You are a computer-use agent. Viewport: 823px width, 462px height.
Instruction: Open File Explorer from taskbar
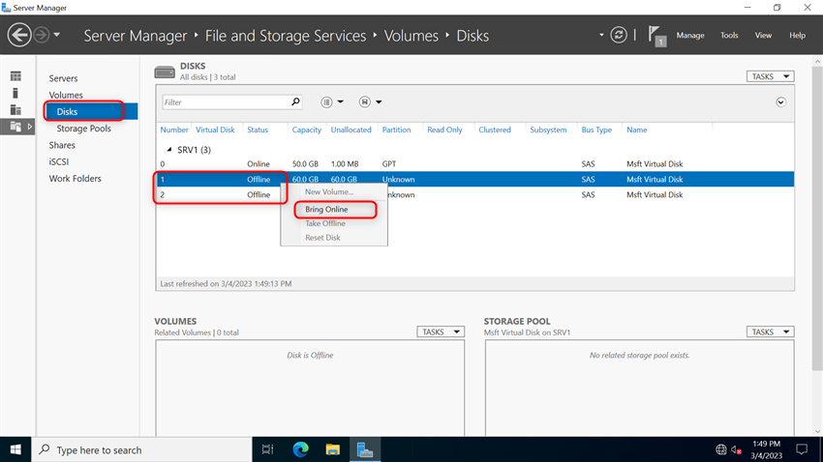tap(332, 450)
